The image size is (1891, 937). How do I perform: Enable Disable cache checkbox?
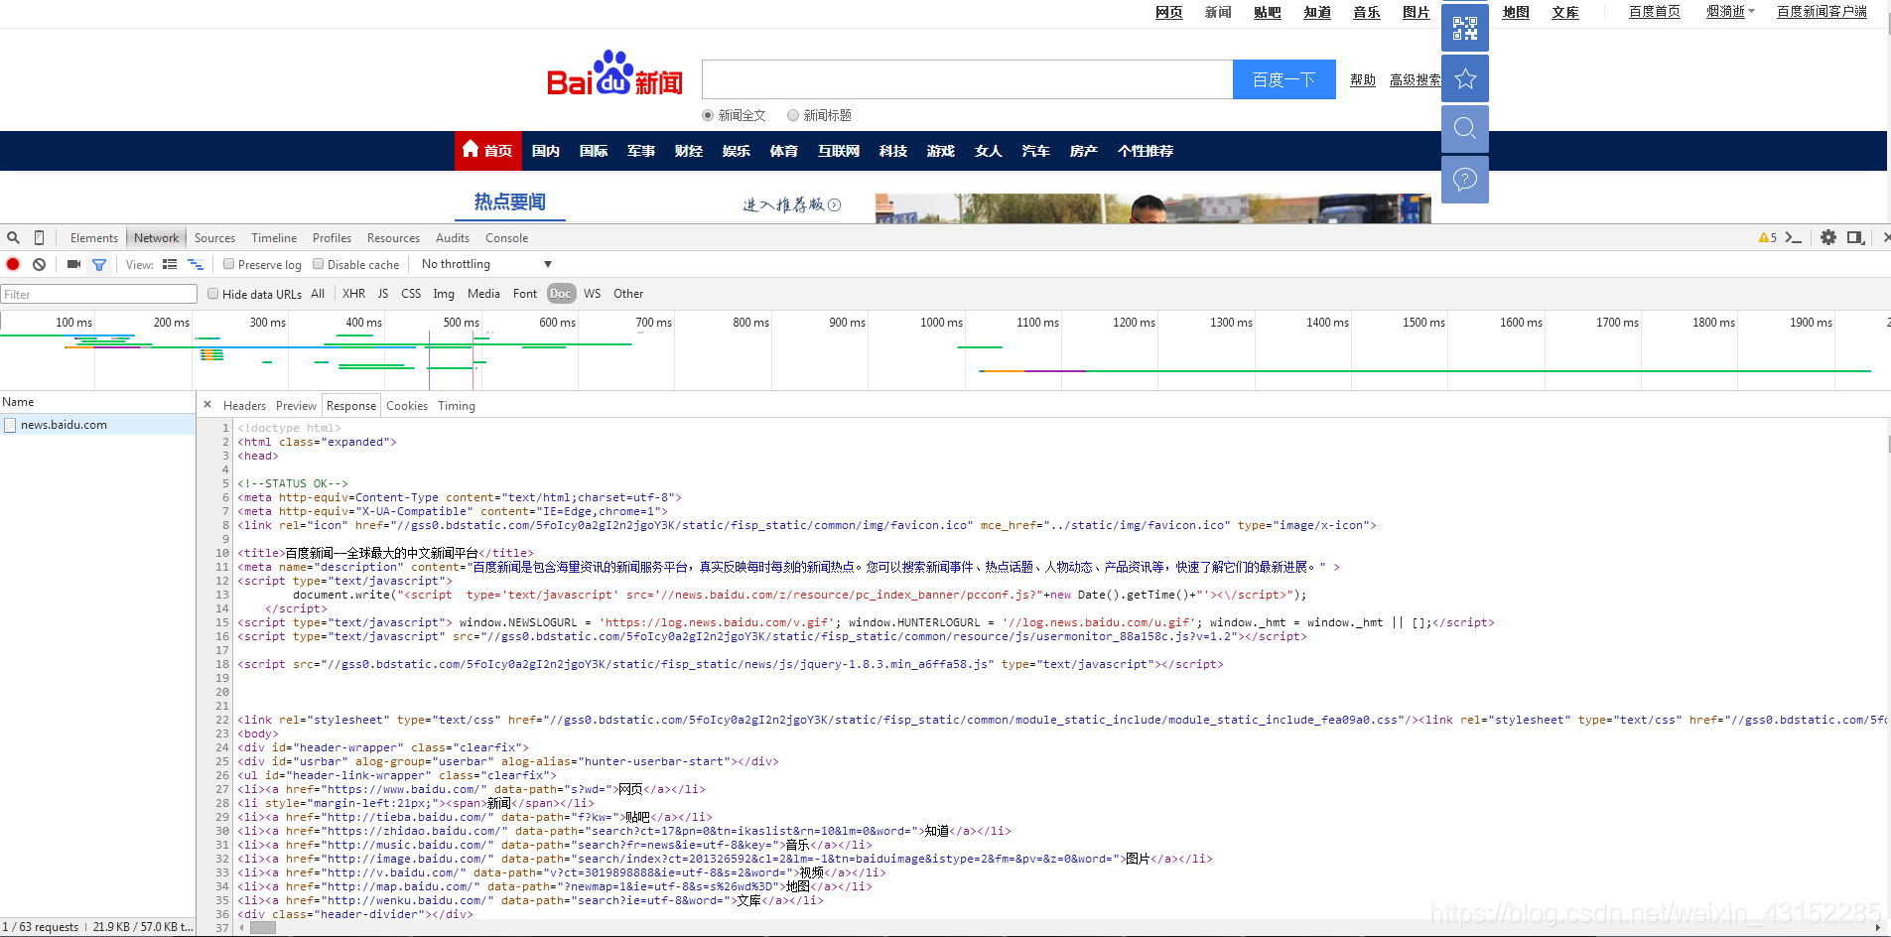tap(319, 264)
